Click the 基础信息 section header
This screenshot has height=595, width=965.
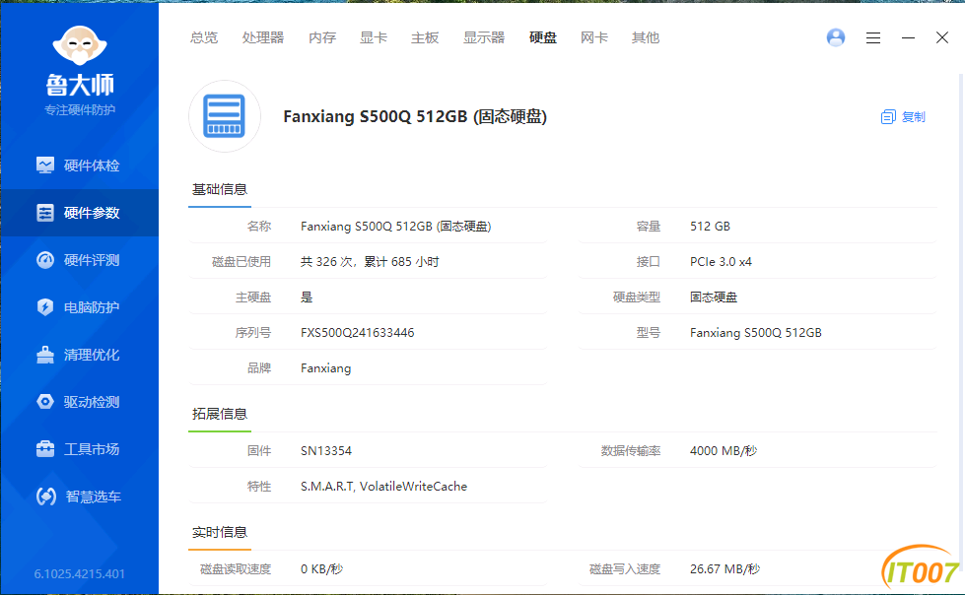coord(220,189)
